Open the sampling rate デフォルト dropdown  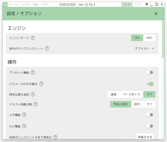pyautogui.click(x=144, y=48)
